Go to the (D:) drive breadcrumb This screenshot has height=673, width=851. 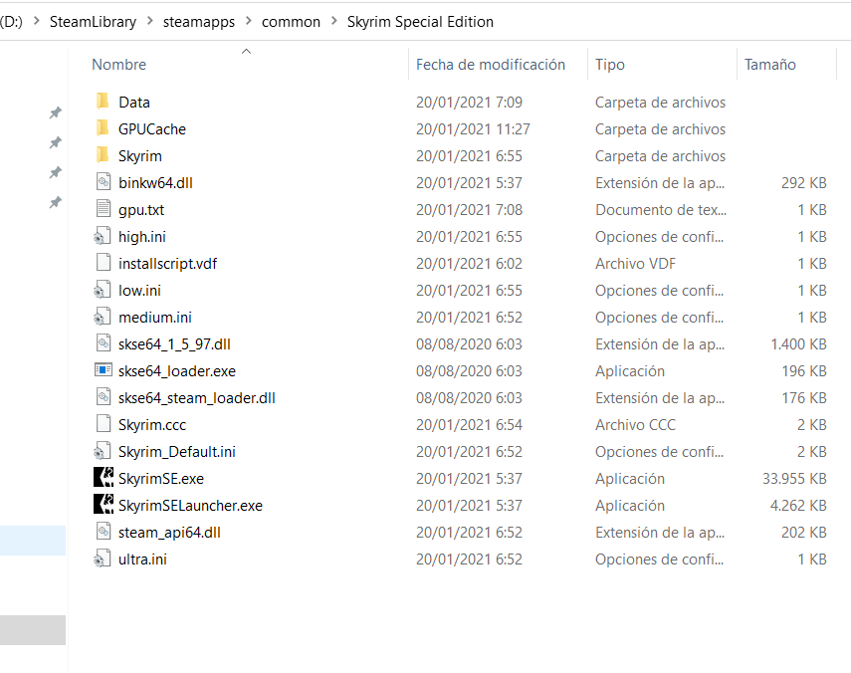pos(11,22)
